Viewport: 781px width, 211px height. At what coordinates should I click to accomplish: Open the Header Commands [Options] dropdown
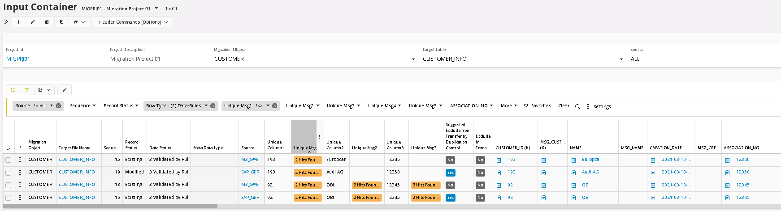133,22
